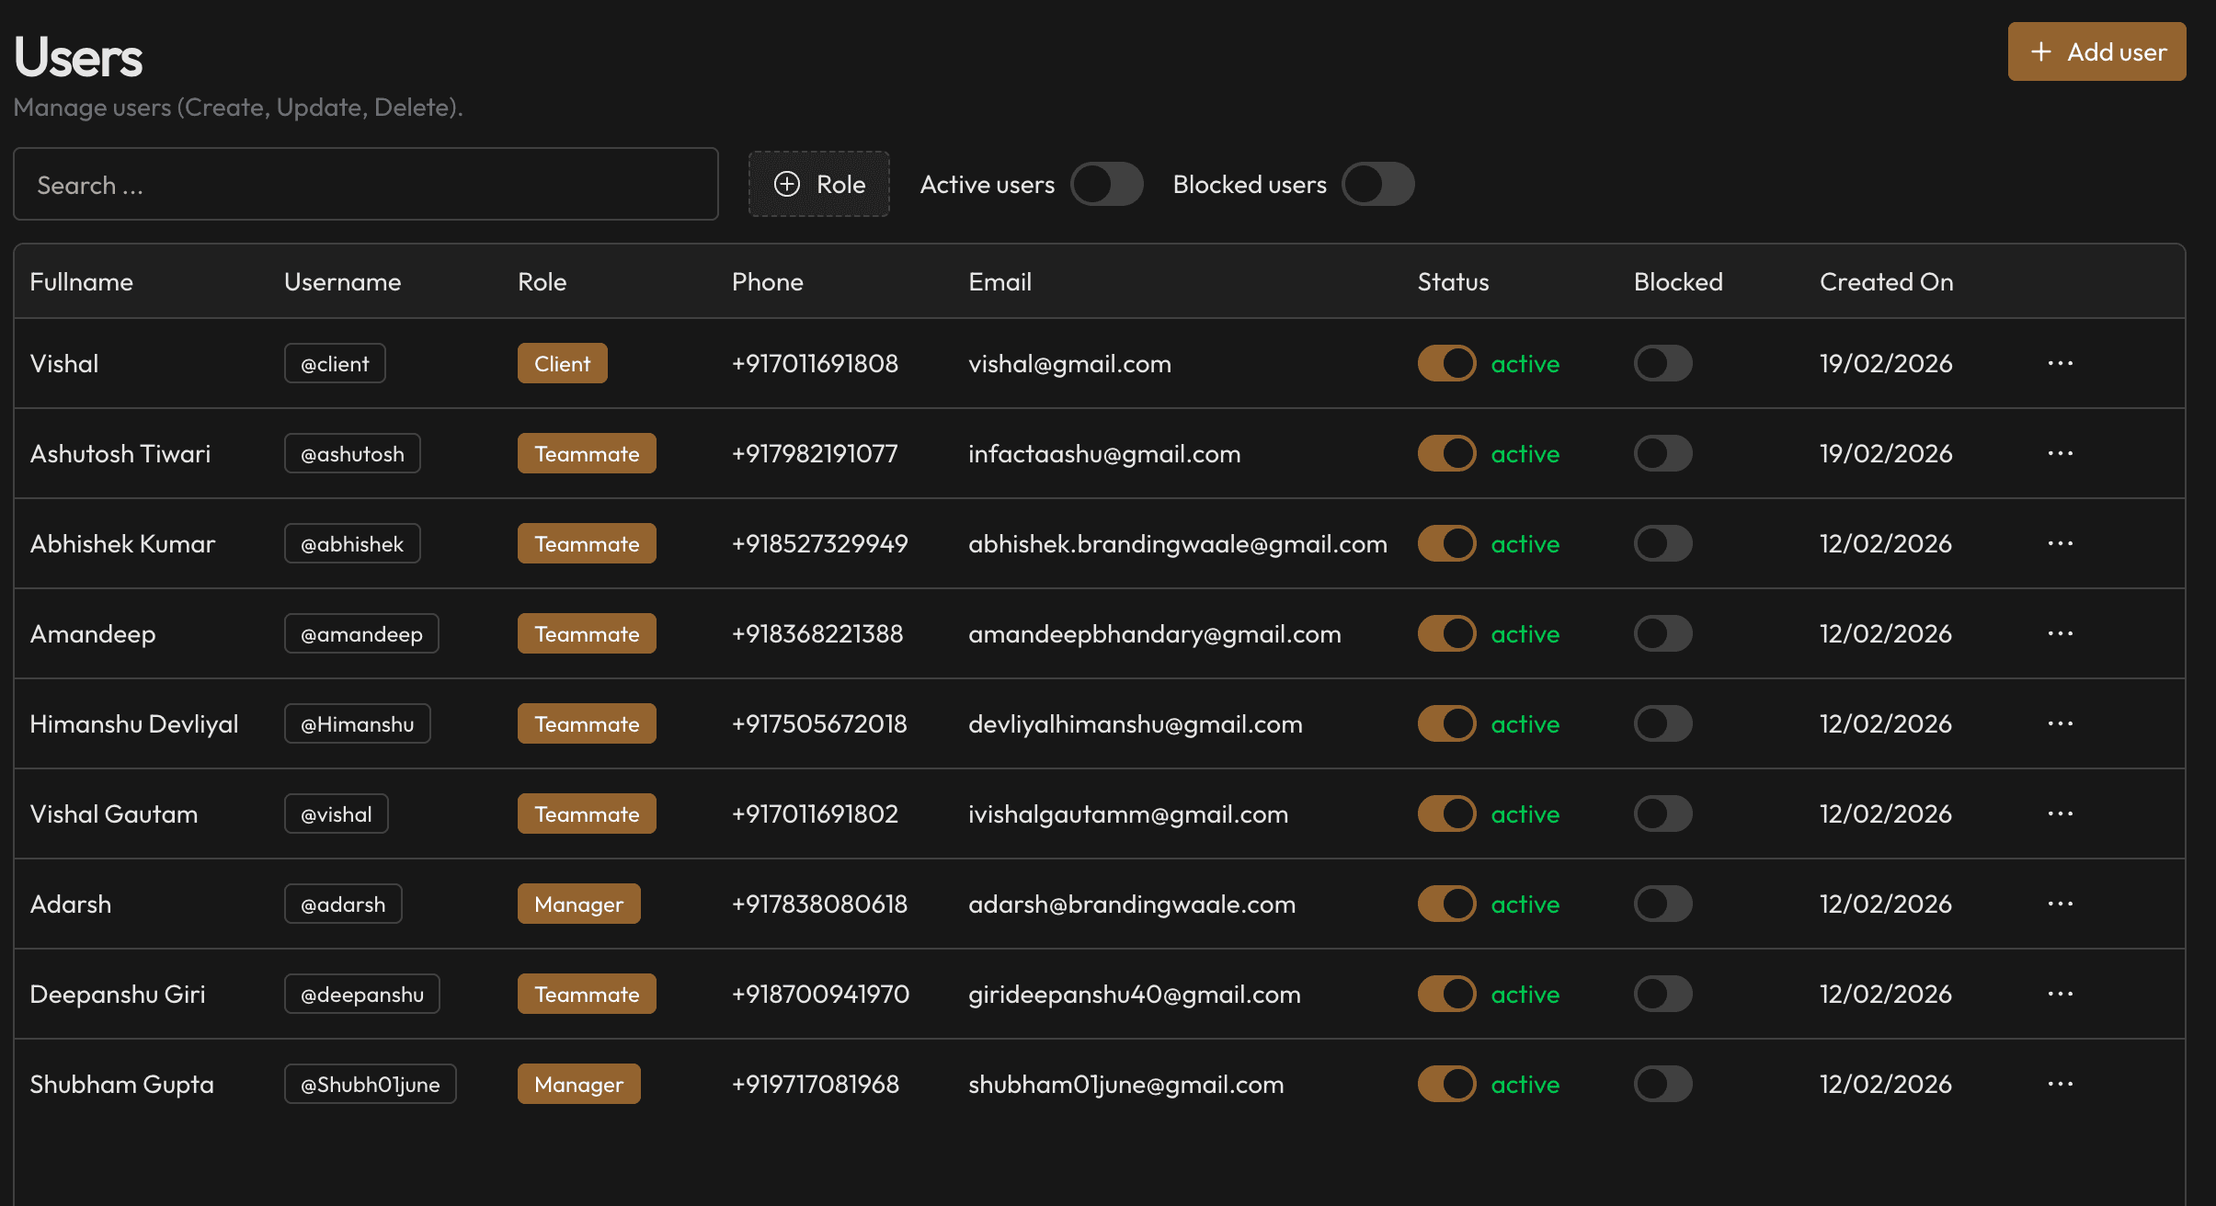The height and width of the screenshot is (1206, 2216).
Task: Click the email abhishek.brandingwaale@gmail.com
Action: pyautogui.click(x=1178, y=543)
